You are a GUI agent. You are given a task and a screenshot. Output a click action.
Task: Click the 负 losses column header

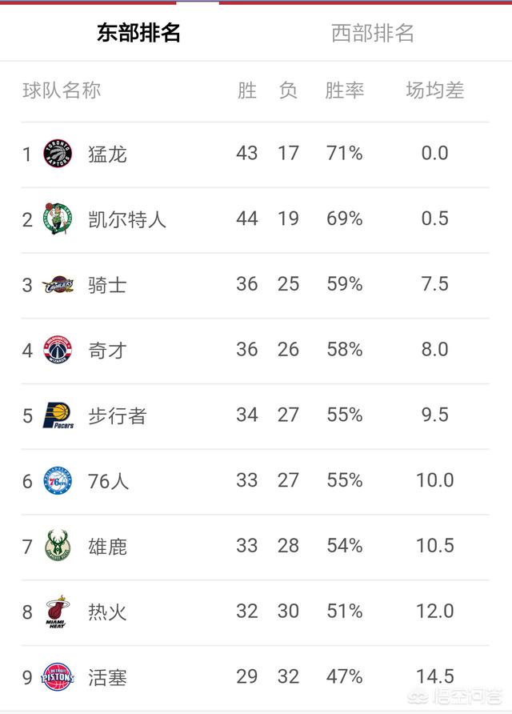pos(288,90)
